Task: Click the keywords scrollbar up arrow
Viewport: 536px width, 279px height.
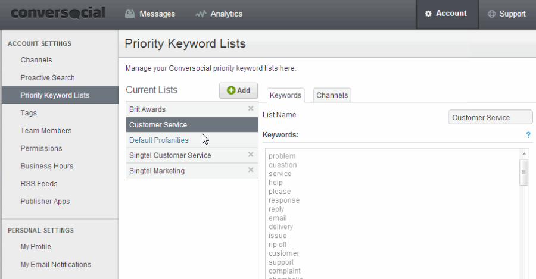Action: (524, 154)
